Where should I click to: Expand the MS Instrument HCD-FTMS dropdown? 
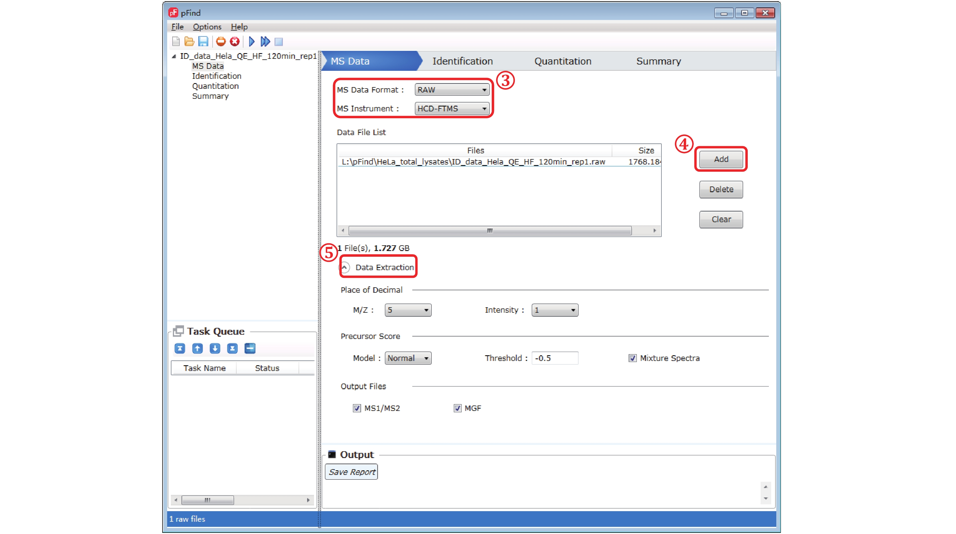(452, 109)
